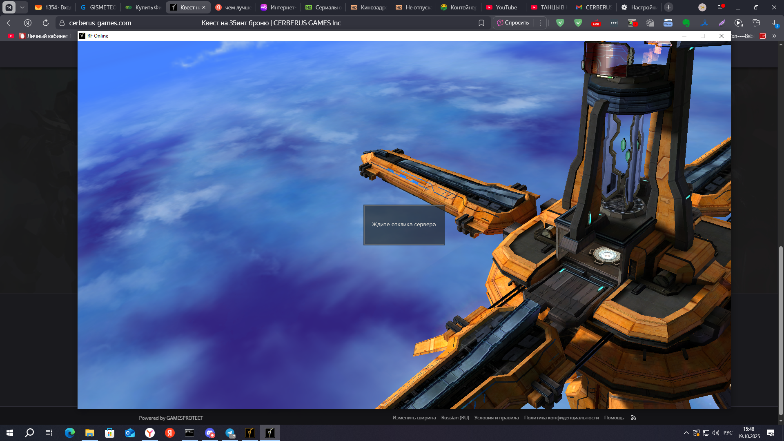Click the Спросить button
The width and height of the screenshot is (784, 441).
513,23
